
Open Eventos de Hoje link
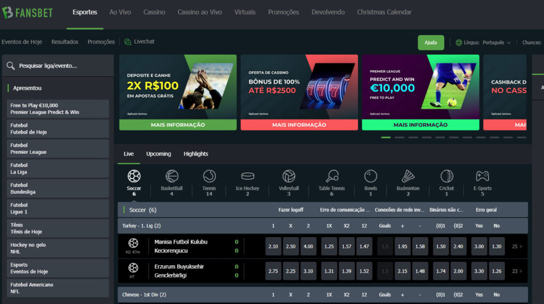[x=22, y=42]
